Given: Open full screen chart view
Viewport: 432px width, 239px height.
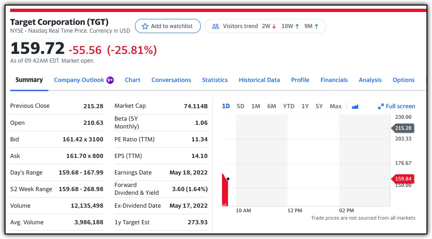Looking at the screenshot, I should 397,106.
